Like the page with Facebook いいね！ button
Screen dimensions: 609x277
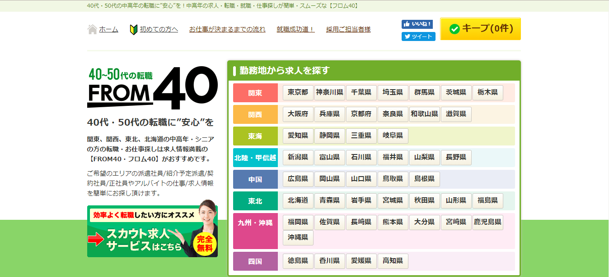(x=417, y=24)
